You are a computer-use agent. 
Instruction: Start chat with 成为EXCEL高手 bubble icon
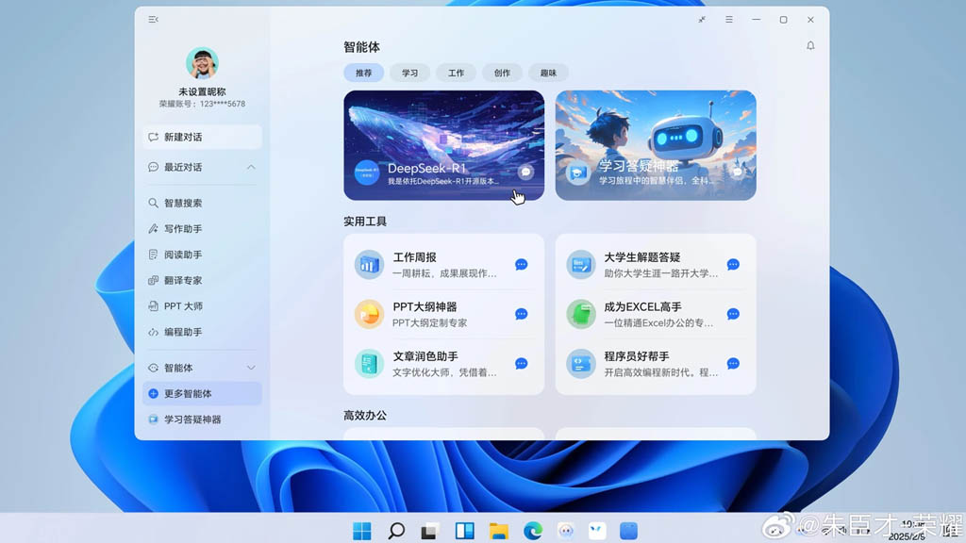733,314
